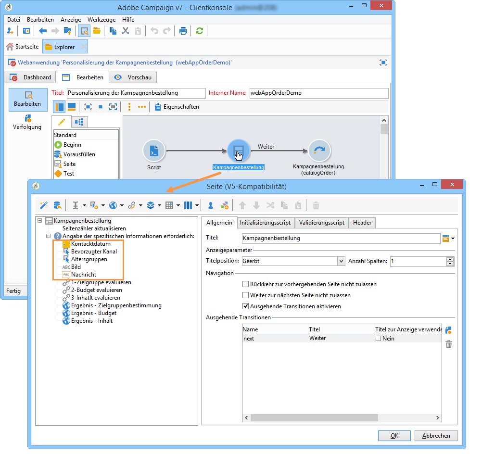Collapse 'Angabe der spezifischen Informationen' node
The height and width of the screenshot is (467, 482).
pyautogui.click(x=48, y=236)
